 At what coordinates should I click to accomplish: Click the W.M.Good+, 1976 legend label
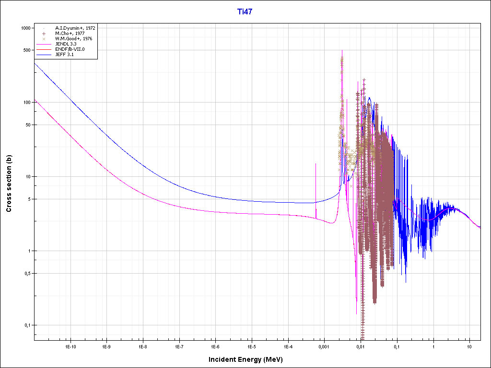coord(73,39)
